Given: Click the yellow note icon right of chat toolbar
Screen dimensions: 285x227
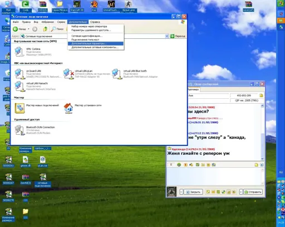Looking at the screenshot, I should 256,165.
